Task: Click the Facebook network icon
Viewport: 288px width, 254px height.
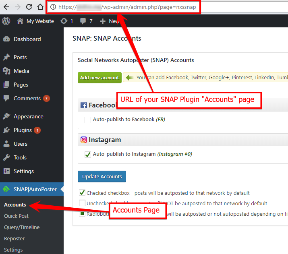Action: point(84,105)
